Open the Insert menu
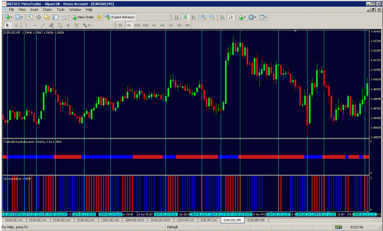Image resolution: width=383 pixels, height=231 pixels. [x=34, y=10]
